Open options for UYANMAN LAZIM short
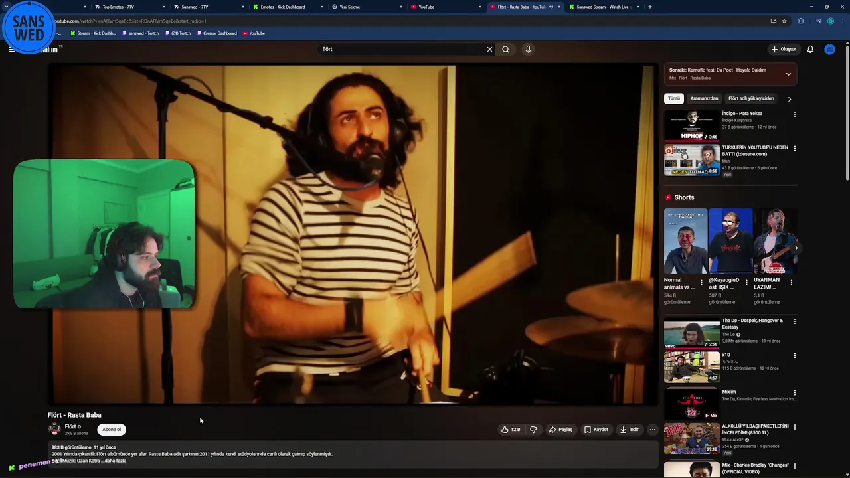 (791, 283)
